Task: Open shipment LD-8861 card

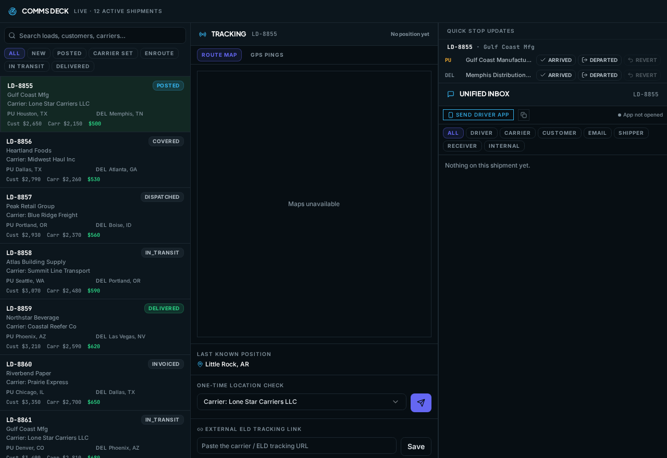Action: click(95, 435)
